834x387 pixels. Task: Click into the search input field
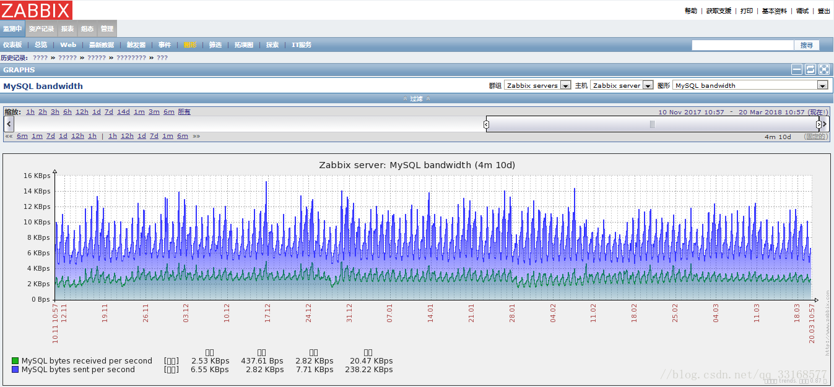pyautogui.click(x=742, y=45)
